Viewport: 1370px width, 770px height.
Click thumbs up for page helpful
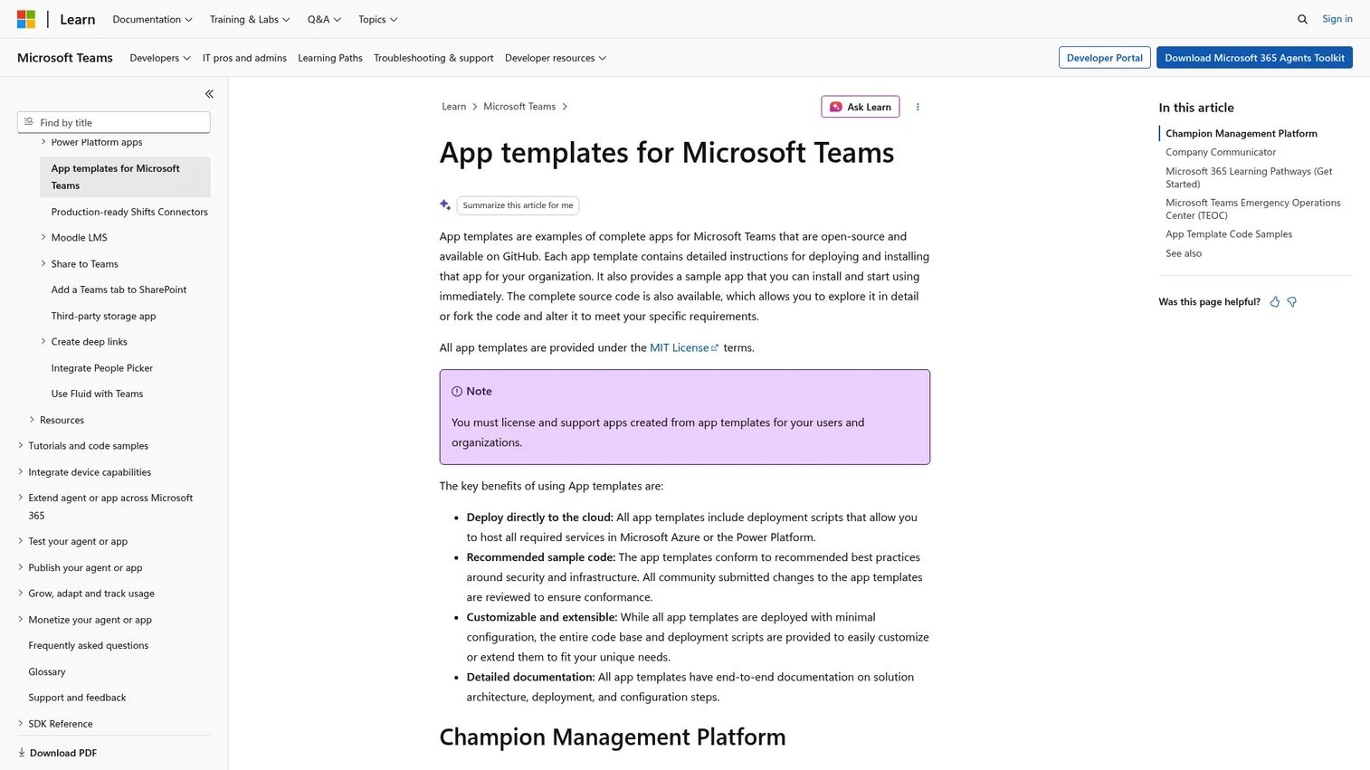coord(1275,302)
